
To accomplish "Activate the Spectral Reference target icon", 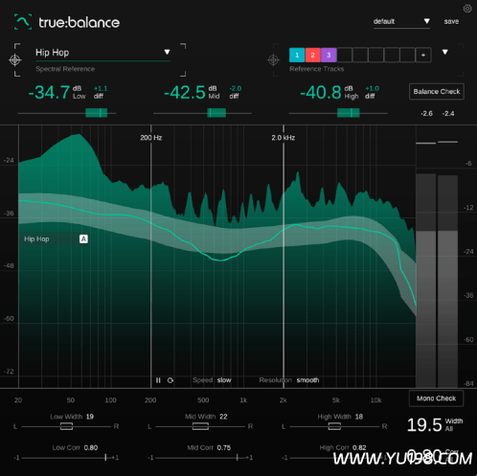I will point(15,59).
